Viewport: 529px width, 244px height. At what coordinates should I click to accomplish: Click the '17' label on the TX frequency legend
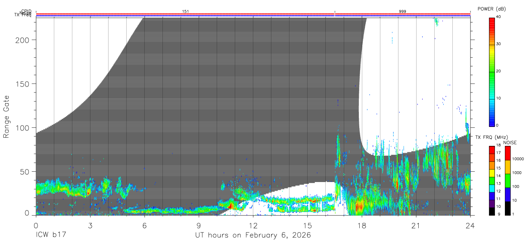click(x=498, y=153)
